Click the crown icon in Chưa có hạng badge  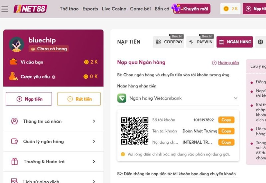[33, 49]
